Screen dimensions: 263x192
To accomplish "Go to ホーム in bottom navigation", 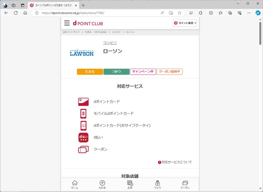I will 75,185.
